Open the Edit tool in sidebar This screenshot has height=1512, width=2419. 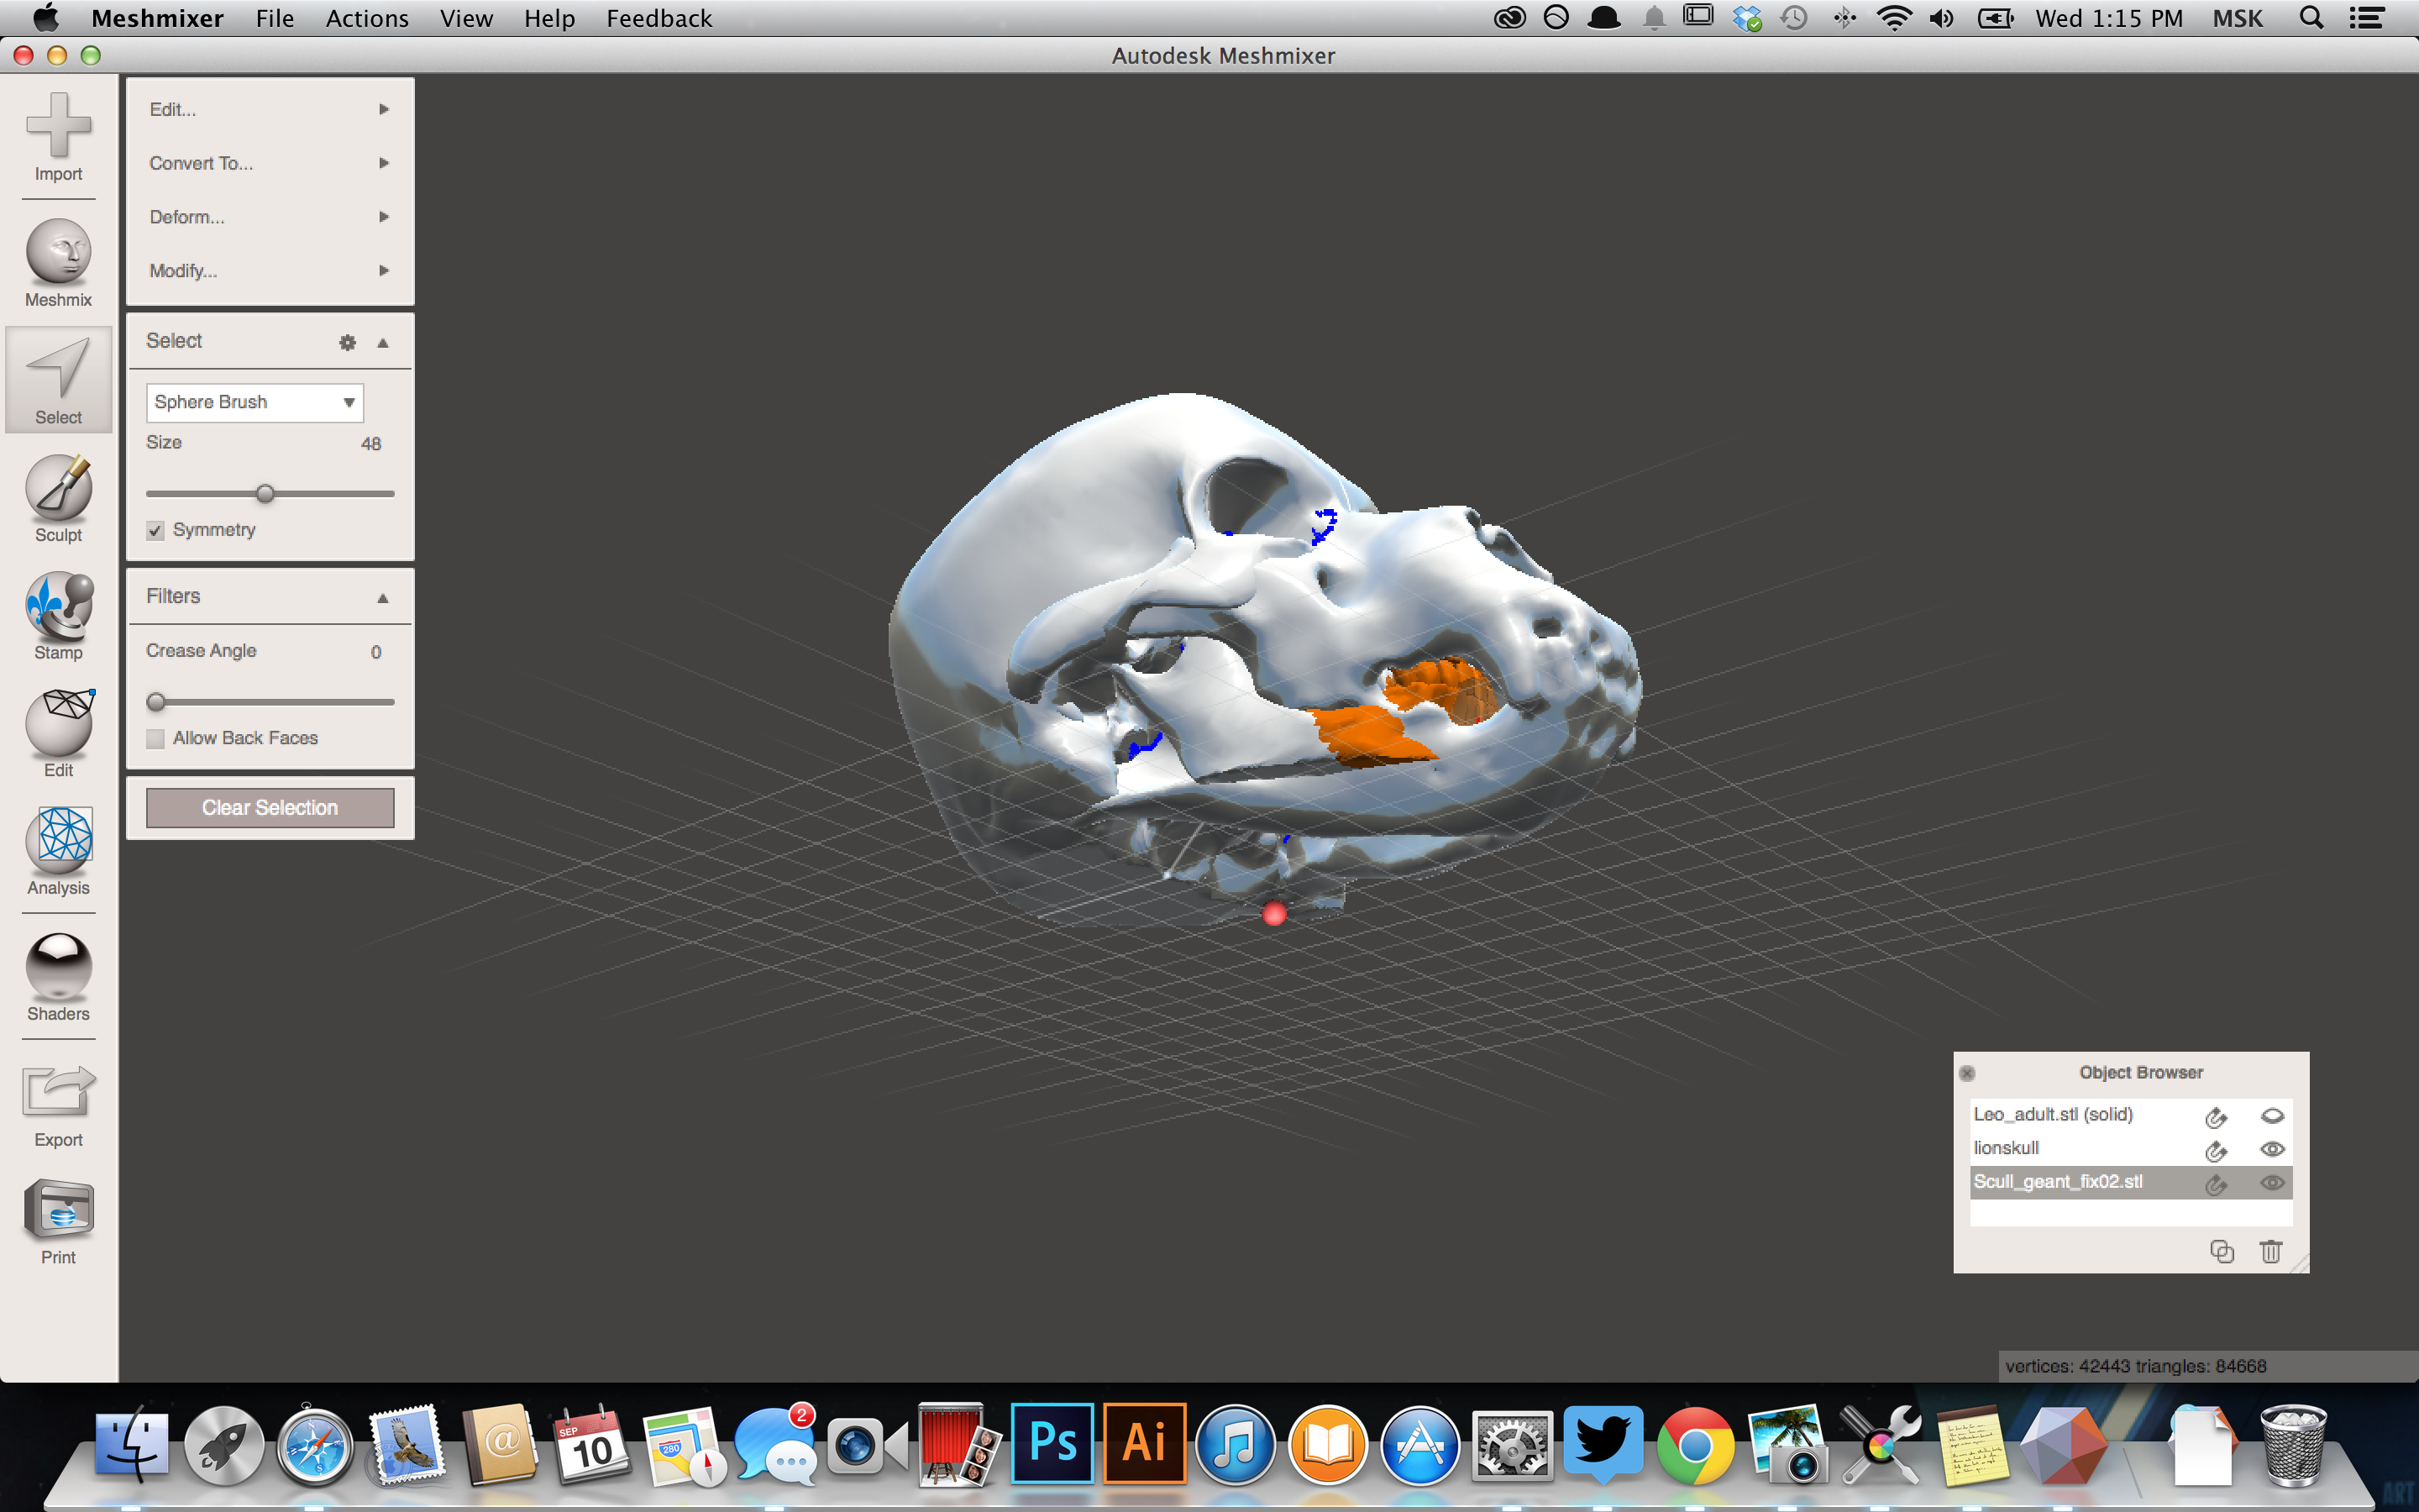[58, 733]
